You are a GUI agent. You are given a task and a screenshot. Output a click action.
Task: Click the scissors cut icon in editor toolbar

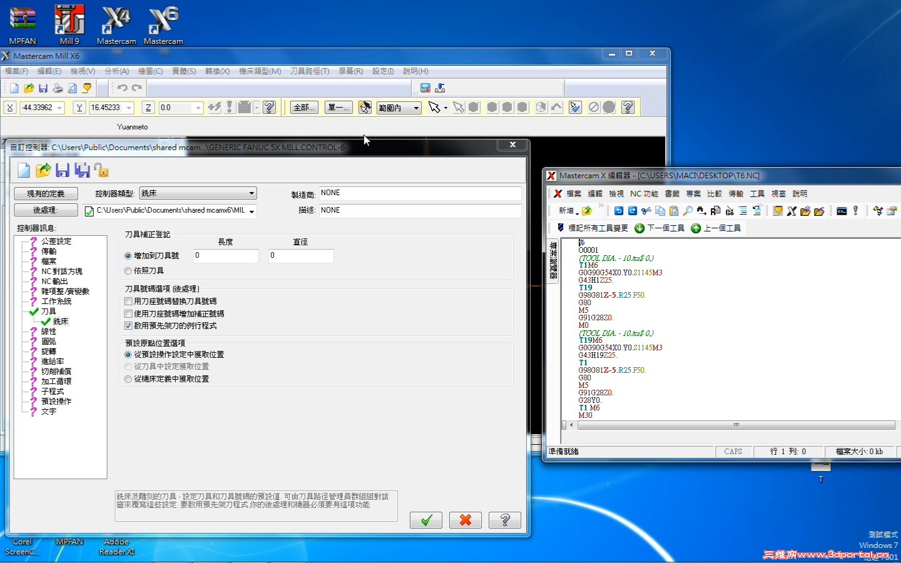pyautogui.click(x=646, y=211)
